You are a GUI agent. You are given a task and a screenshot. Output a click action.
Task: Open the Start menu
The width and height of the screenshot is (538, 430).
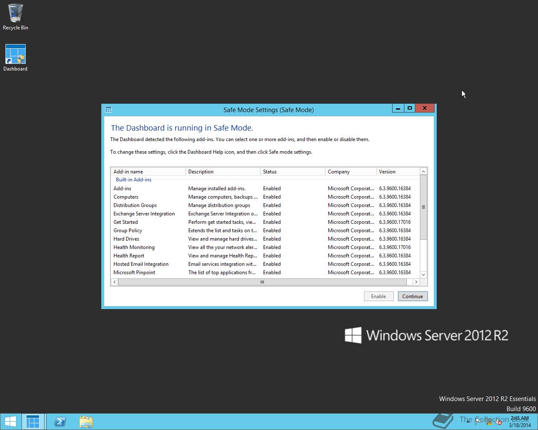click(10, 422)
